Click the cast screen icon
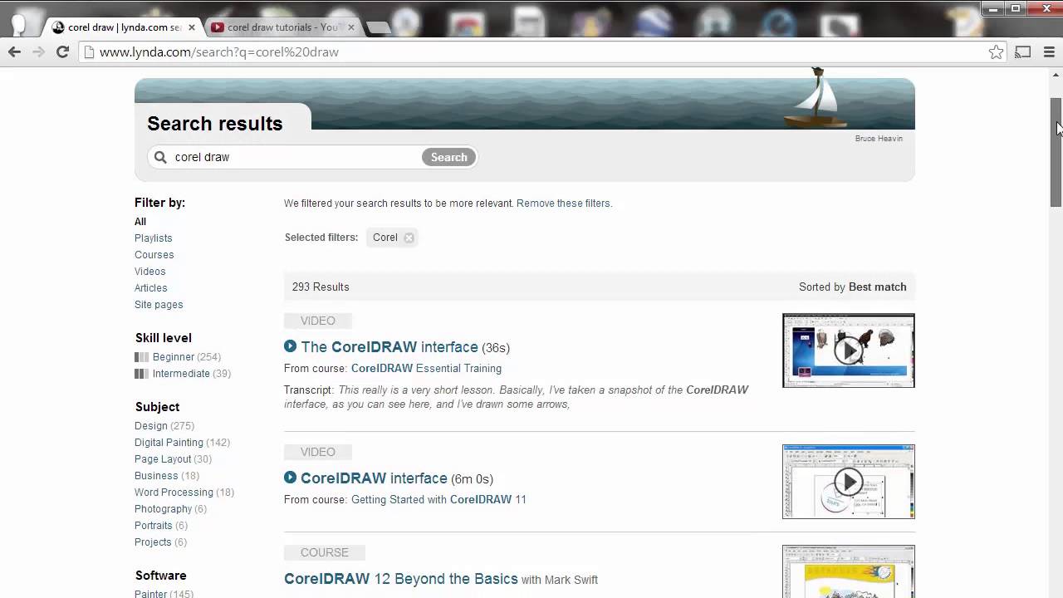Screen dimensions: 1063x598 point(1023,51)
